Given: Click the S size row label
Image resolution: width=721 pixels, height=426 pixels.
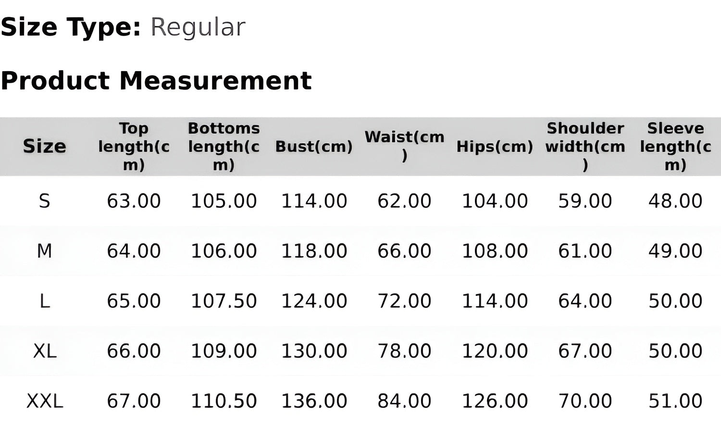Looking at the screenshot, I should click(44, 201).
